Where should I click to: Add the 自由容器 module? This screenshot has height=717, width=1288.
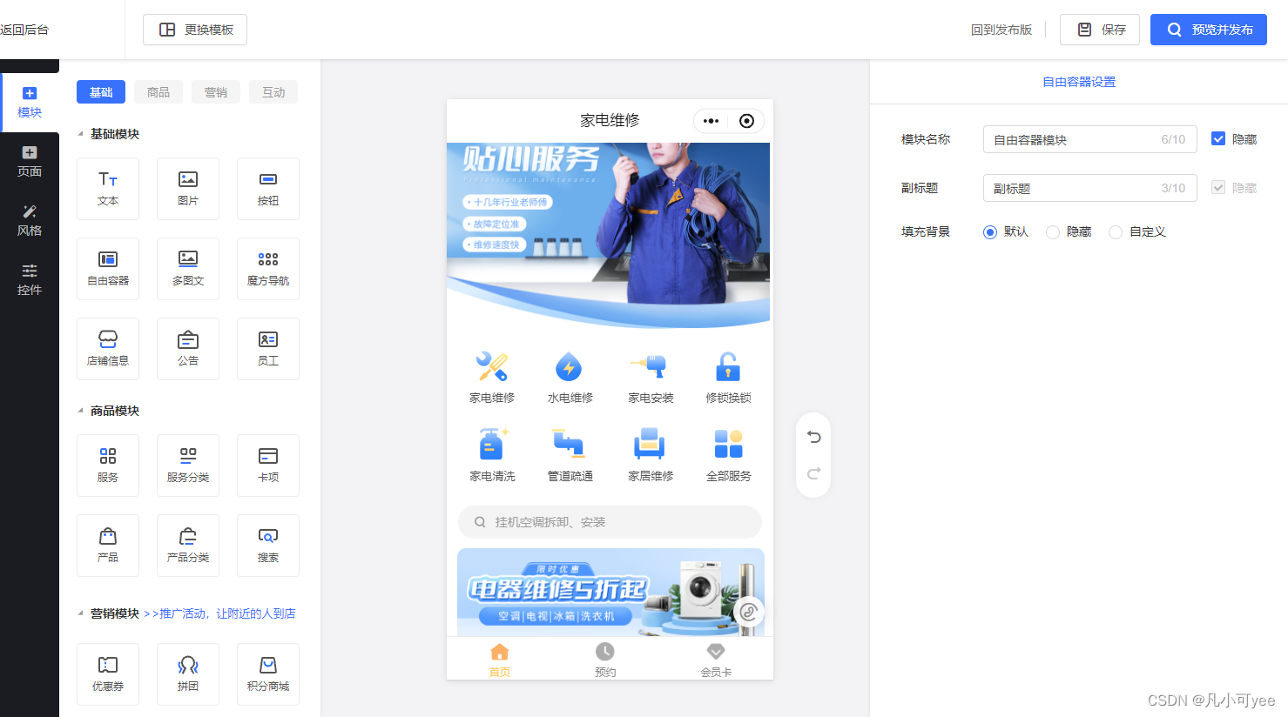pos(108,269)
